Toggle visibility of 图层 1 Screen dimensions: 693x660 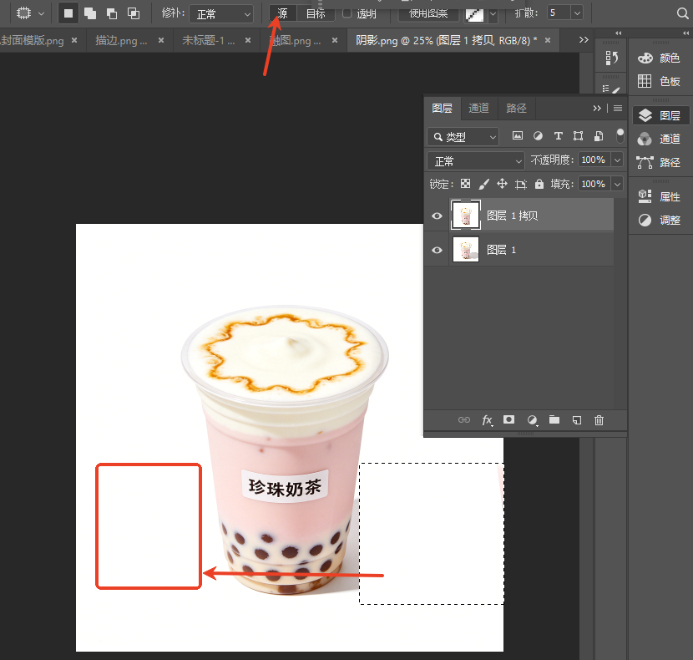point(438,251)
